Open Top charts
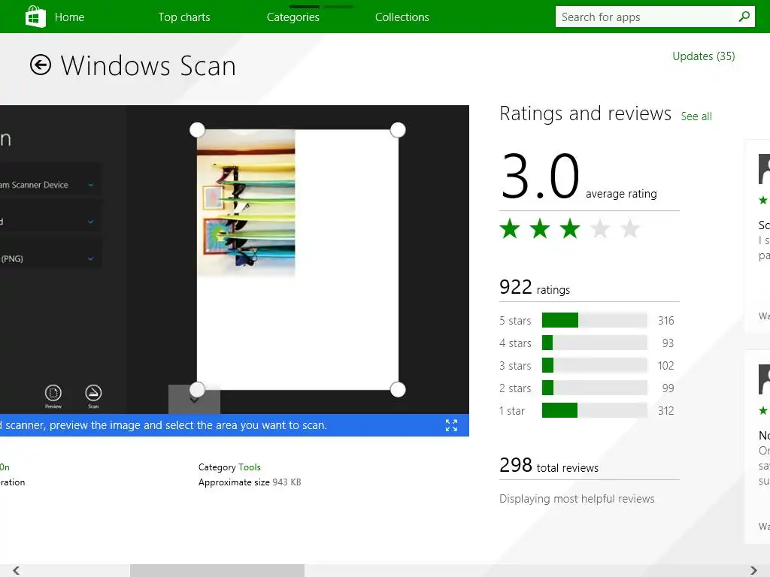This screenshot has width=770, height=577. click(x=184, y=17)
